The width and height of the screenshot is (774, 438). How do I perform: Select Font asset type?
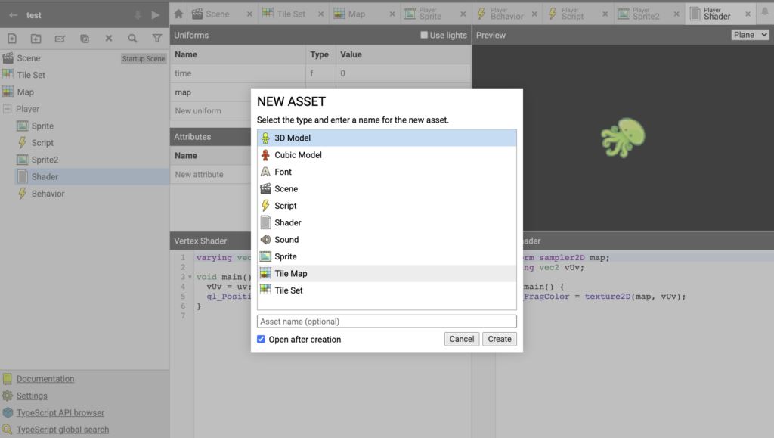[387, 172]
